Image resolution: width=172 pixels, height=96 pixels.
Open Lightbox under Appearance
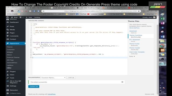pyautogui.click(x=10, y=65)
